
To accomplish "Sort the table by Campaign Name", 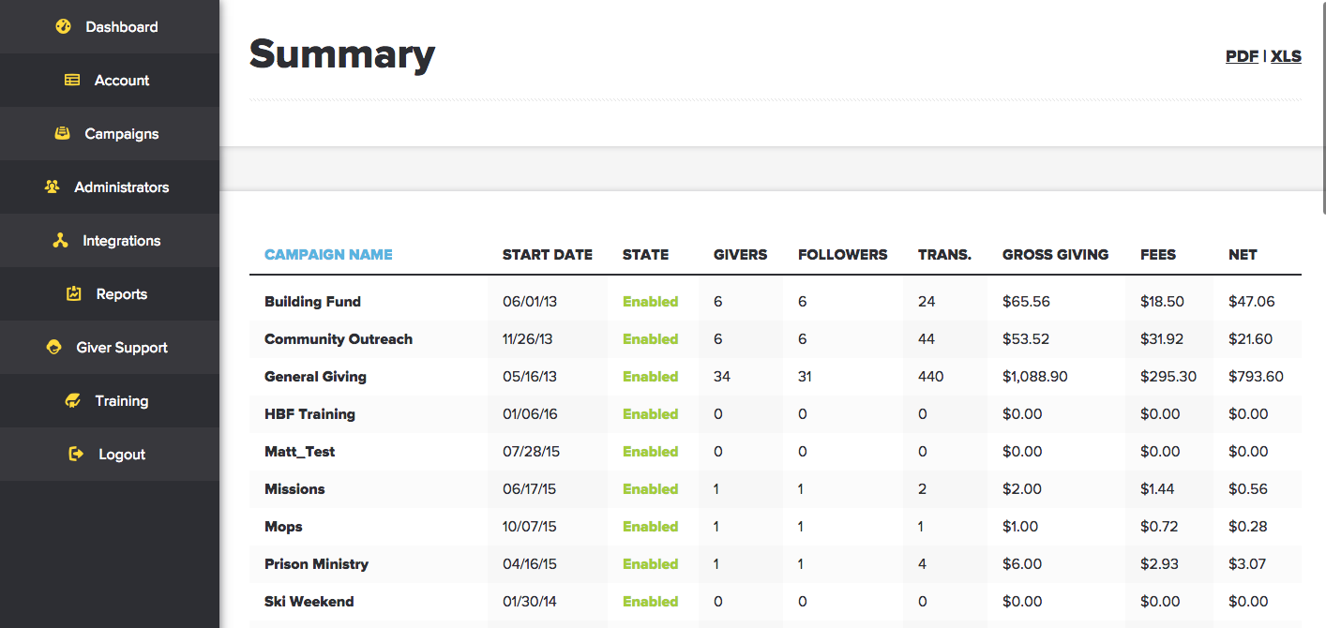I will [328, 254].
